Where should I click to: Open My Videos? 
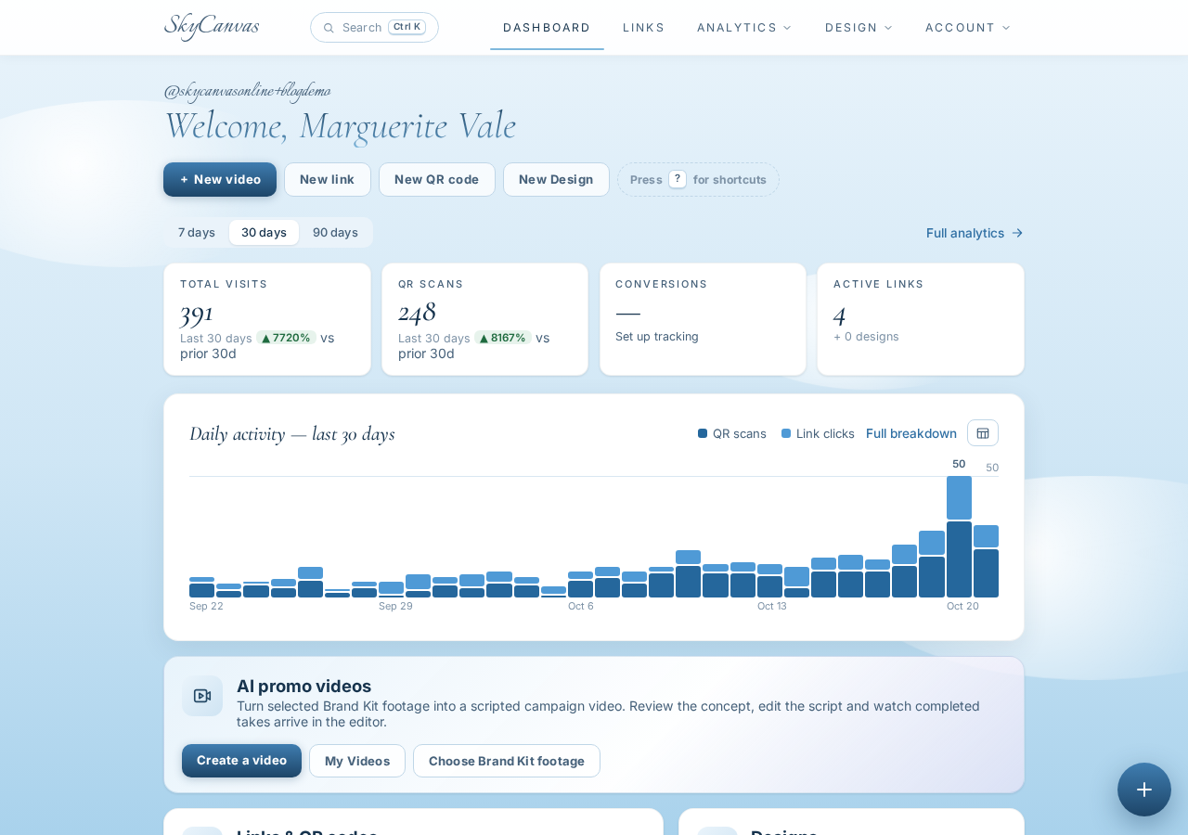tap(357, 761)
